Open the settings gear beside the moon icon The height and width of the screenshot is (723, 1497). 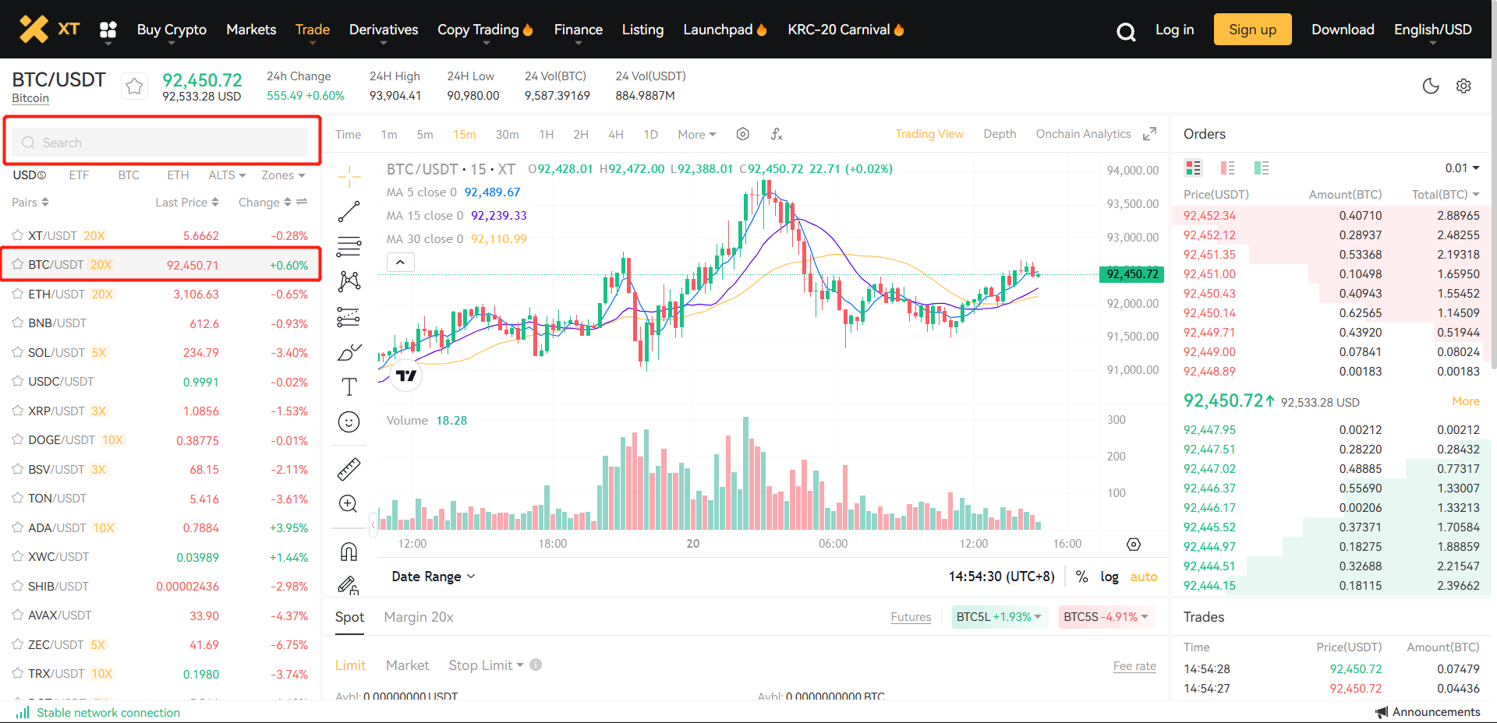1463,86
